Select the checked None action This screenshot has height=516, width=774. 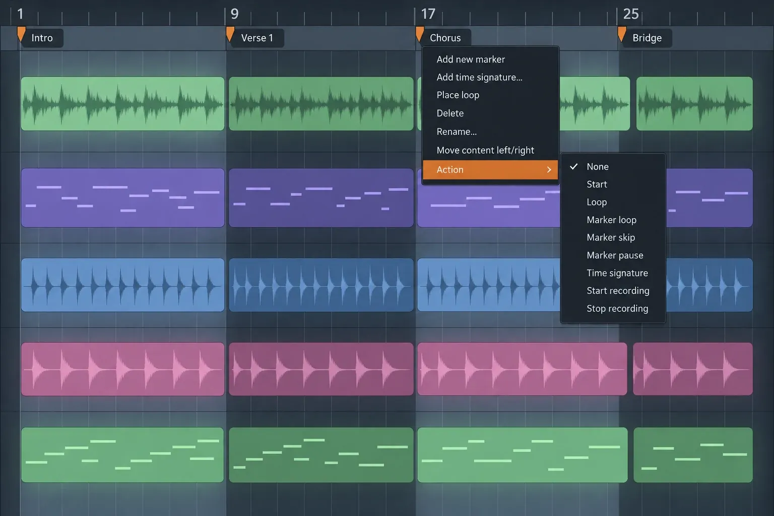click(613, 167)
